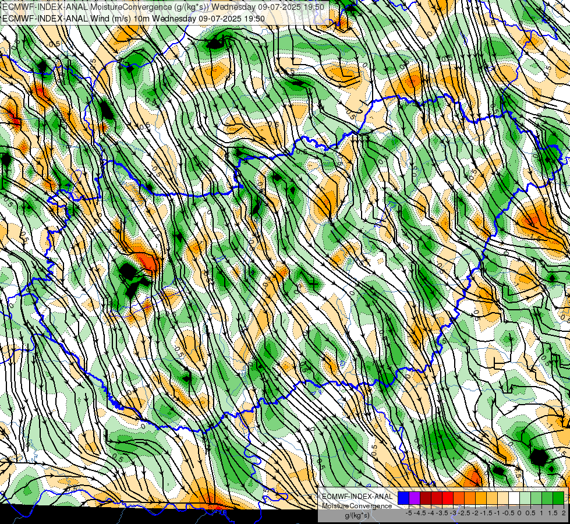This screenshot has height=524, width=570.
Task: Click the Wind (m/s) 10m title line
Action: coord(133,19)
